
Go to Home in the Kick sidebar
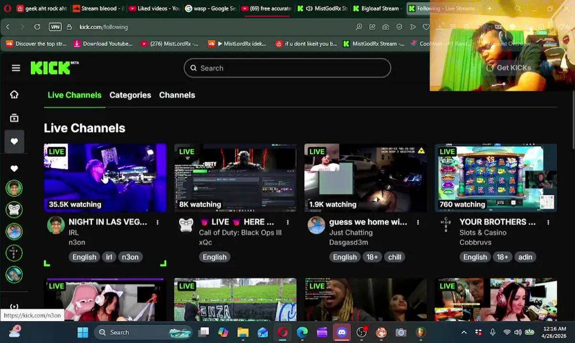14,94
